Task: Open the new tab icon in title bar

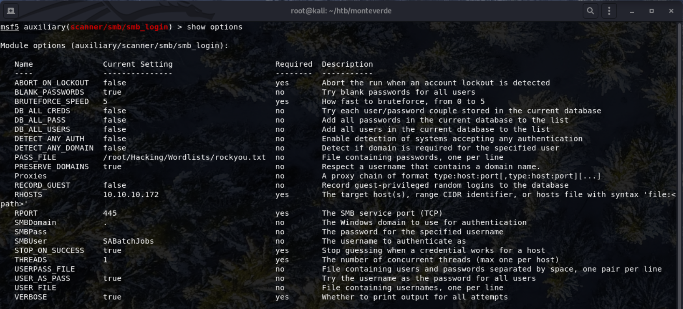Action: point(11,11)
